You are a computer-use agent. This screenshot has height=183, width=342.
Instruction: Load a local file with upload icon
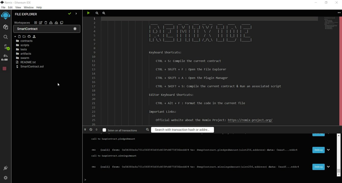pyautogui.click(x=34, y=37)
